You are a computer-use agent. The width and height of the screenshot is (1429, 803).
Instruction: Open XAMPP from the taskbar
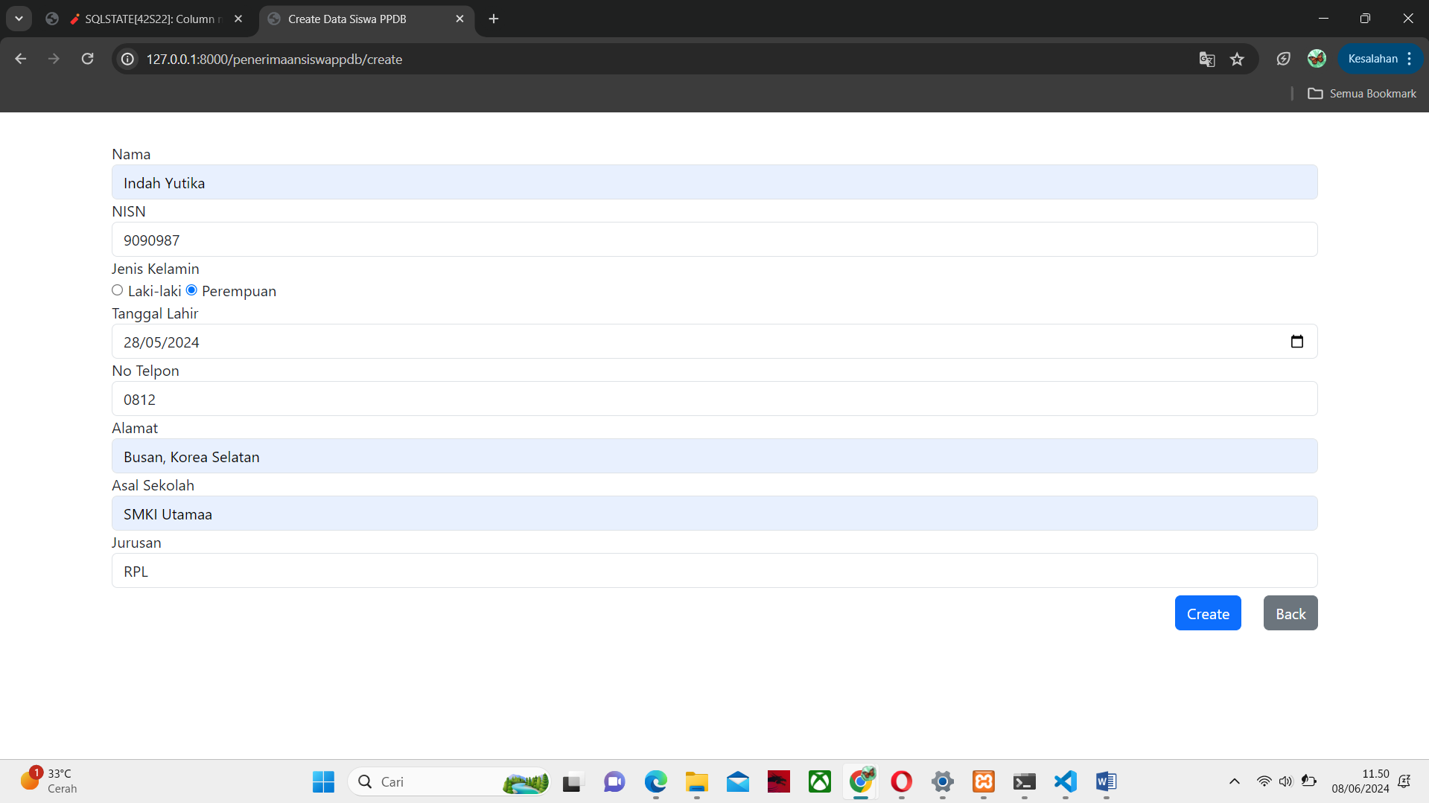click(983, 781)
